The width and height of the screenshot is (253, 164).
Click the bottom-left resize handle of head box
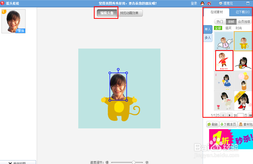110,100
